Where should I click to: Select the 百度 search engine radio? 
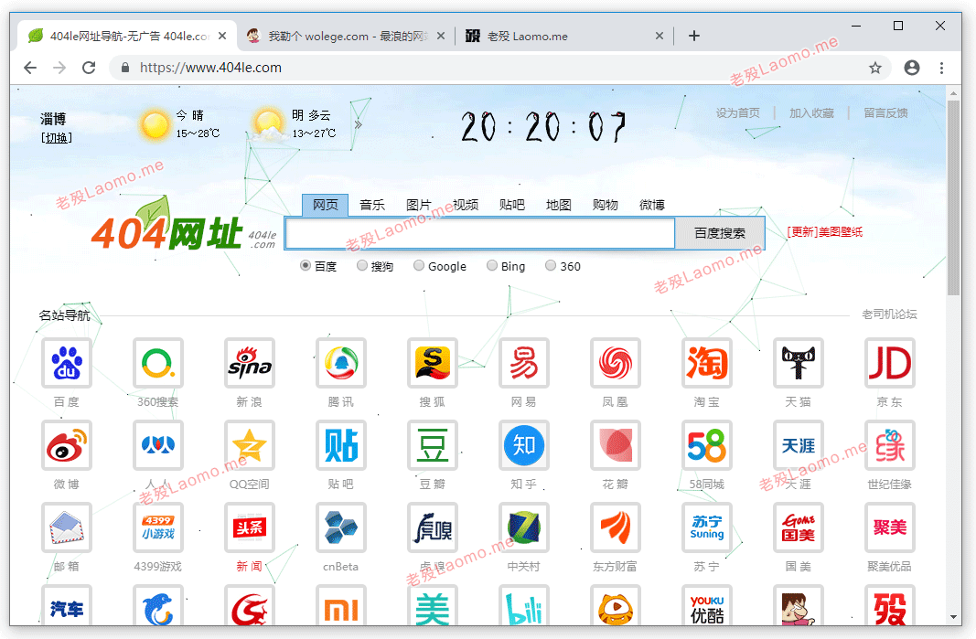pyautogui.click(x=306, y=266)
